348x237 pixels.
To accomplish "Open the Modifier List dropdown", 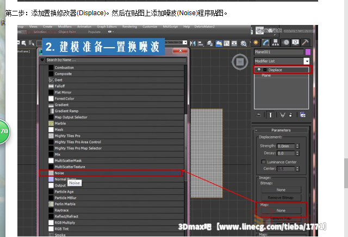I will [x=306, y=61].
